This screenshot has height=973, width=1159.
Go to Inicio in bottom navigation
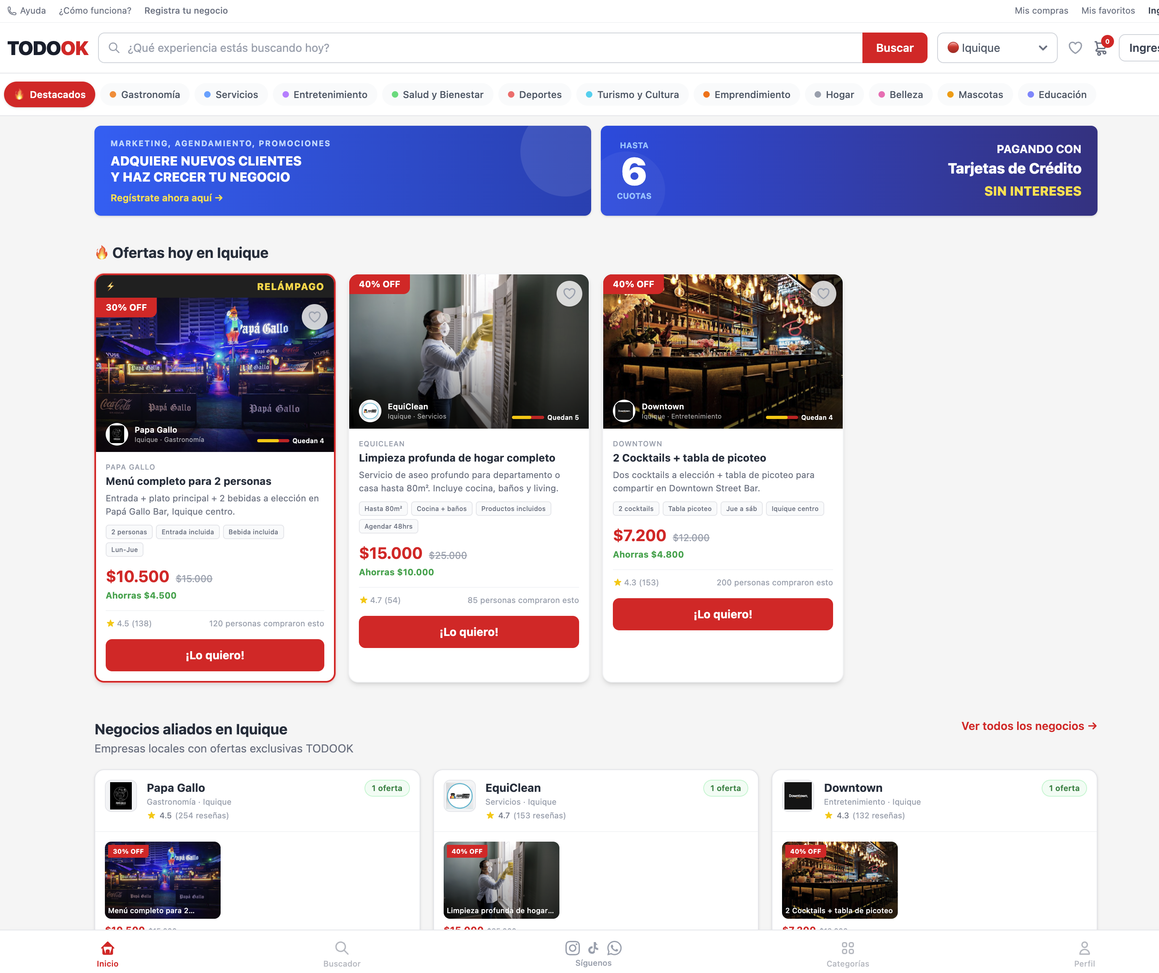[x=108, y=954]
